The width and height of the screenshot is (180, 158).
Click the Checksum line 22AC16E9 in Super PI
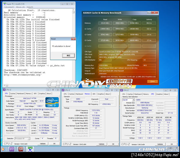[x=16, y=70]
